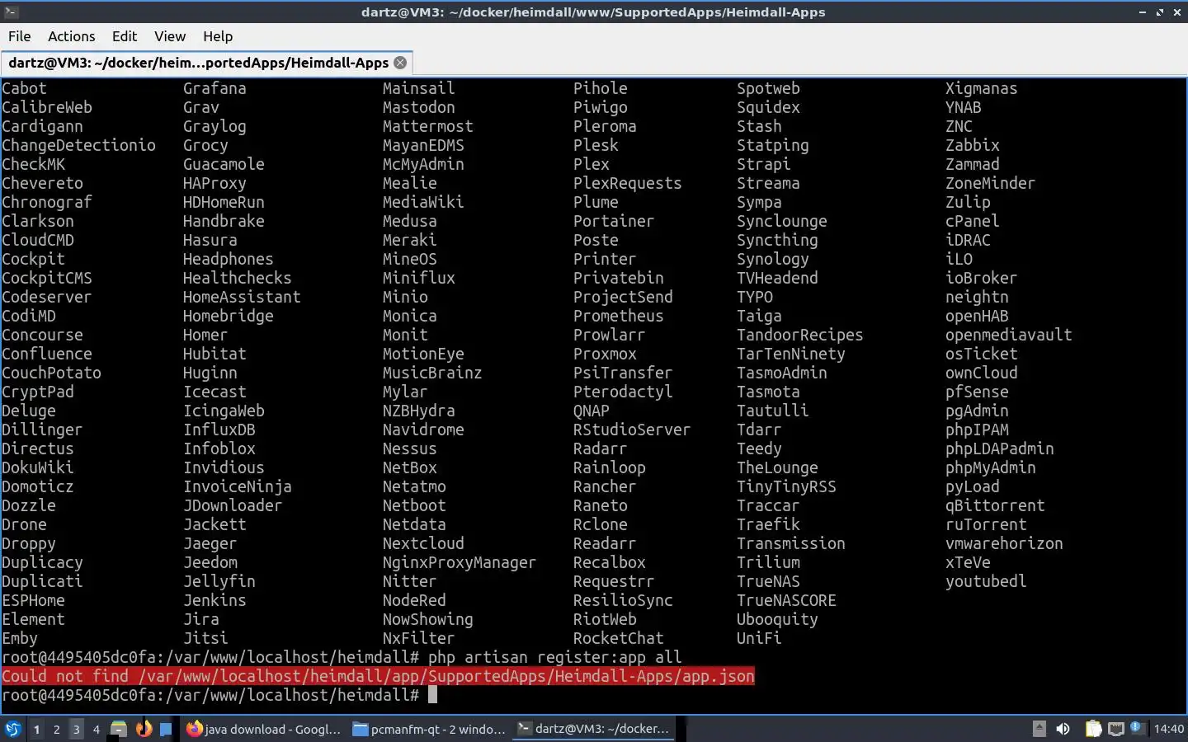This screenshot has width=1188, height=742.
Task: Click the terminal cursor at last prompt
Action: coord(432,695)
